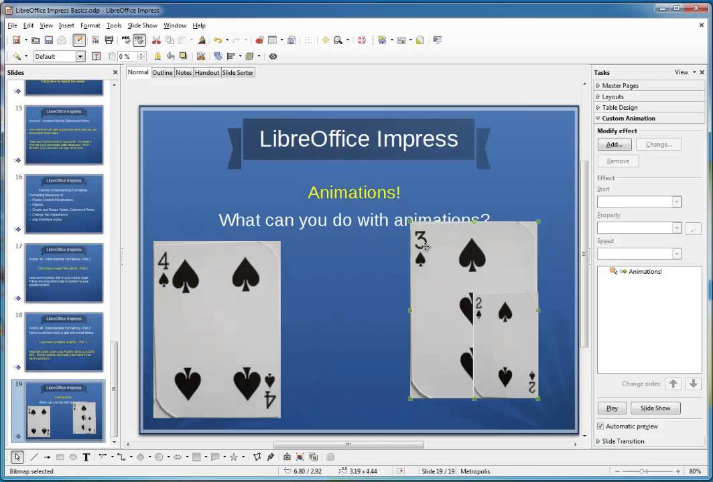Click the Slide Show button in Tasks

(655, 408)
